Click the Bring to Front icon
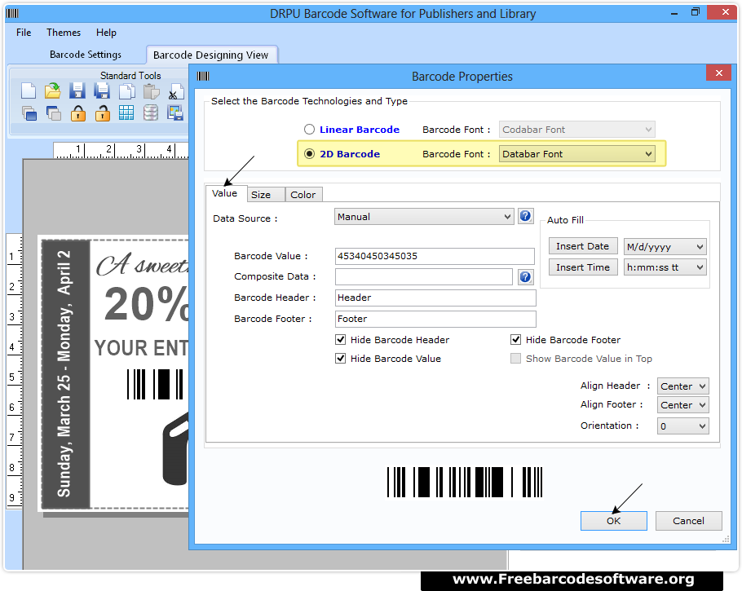 (29, 113)
